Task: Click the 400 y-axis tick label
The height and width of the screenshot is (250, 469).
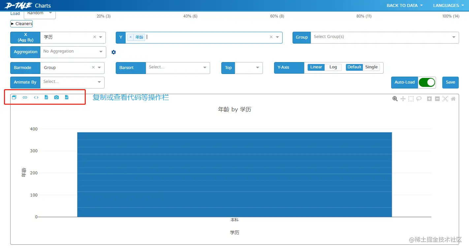Action: click(x=34, y=129)
